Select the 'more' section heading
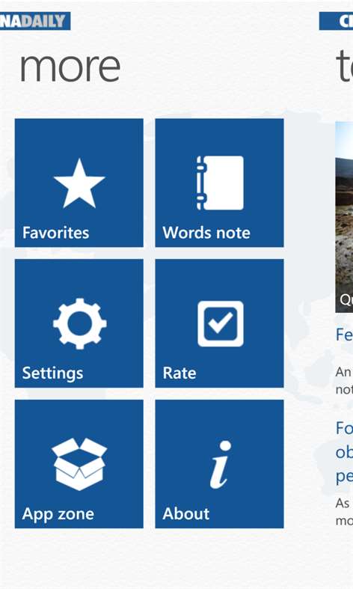Image resolution: width=353 pixels, height=589 pixels. click(70, 67)
